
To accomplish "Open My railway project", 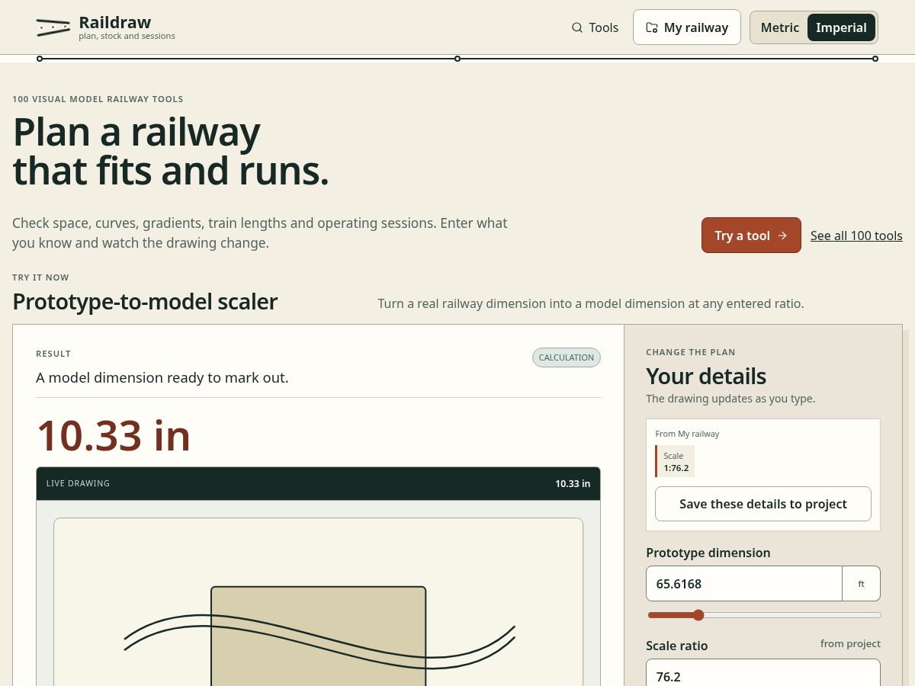I will coord(687,27).
